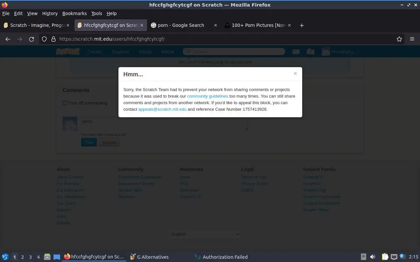Image resolution: width=420 pixels, height=262 pixels.
Task: Go forward one page with the arrow
Action: pos(20,39)
